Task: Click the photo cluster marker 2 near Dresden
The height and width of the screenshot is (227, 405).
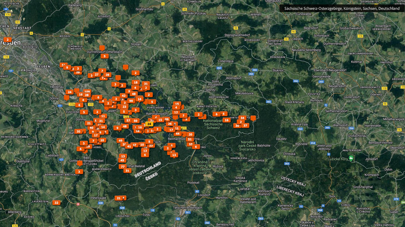Action: 7,40
